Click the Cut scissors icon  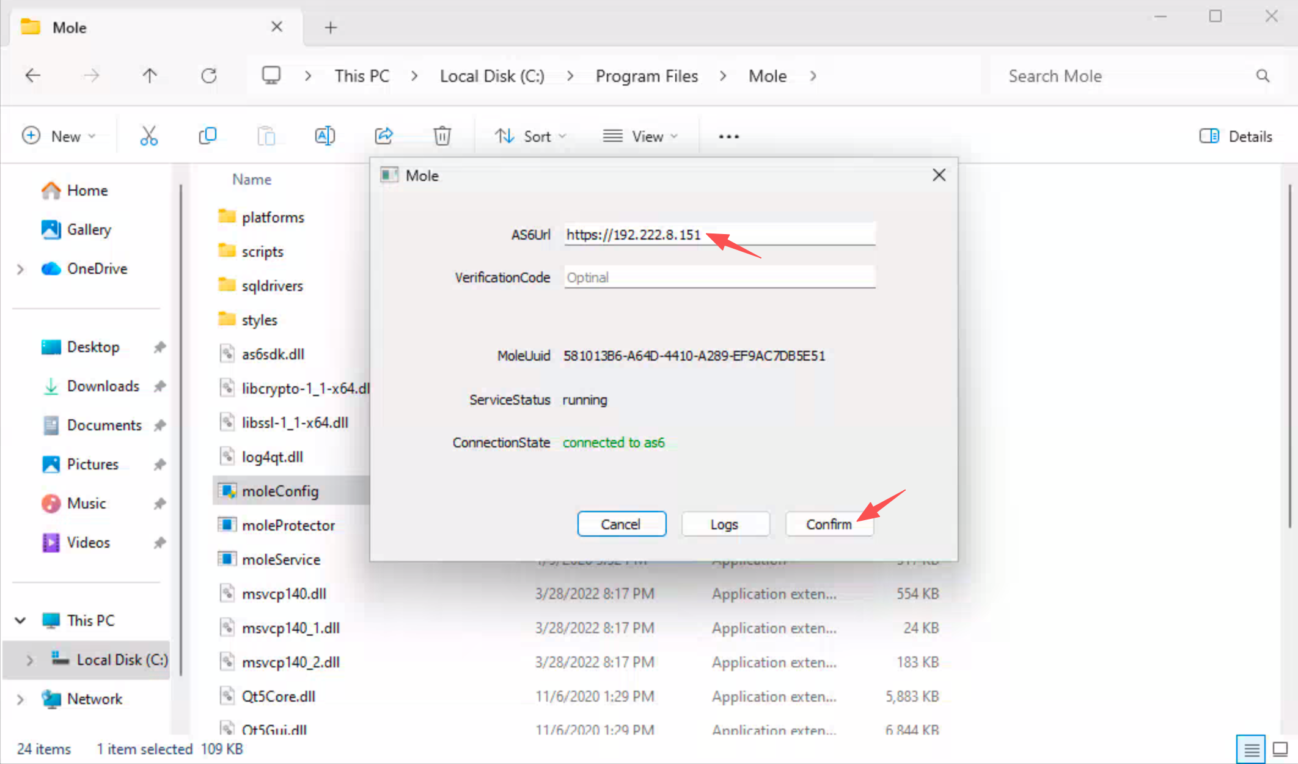(148, 136)
